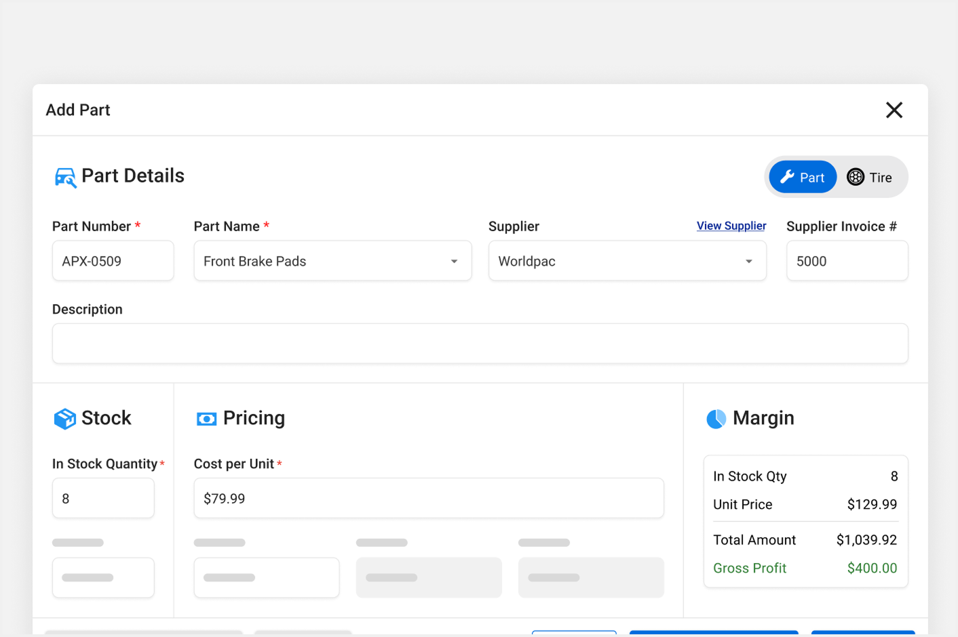Close the Add Part dialog
Image resolution: width=958 pixels, height=637 pixels.
coord(894,110)
